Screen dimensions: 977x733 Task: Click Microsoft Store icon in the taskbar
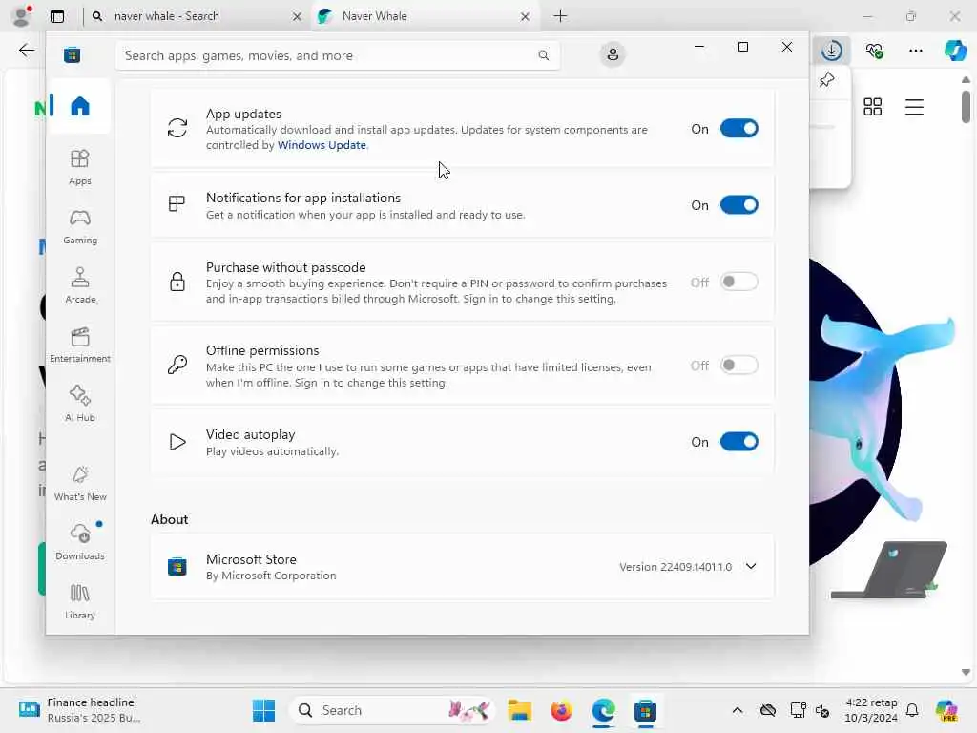645,710
